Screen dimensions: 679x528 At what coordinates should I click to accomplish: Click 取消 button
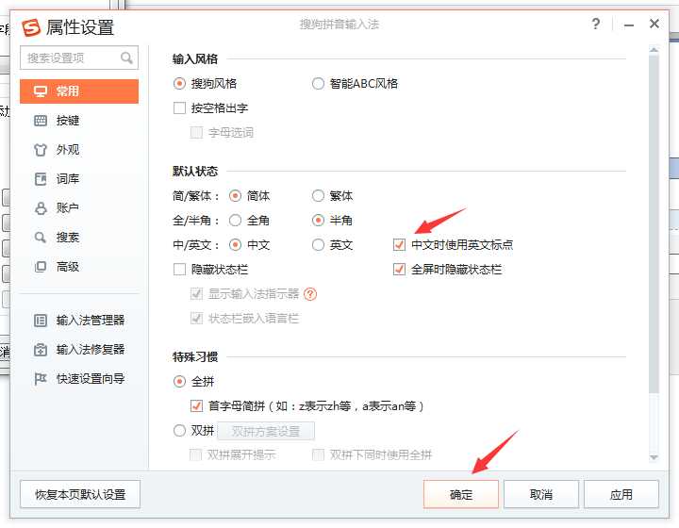point(541,494)
